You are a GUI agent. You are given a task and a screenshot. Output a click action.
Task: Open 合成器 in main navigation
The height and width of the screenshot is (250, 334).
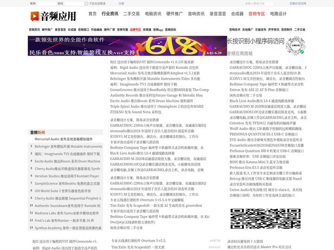238,14
